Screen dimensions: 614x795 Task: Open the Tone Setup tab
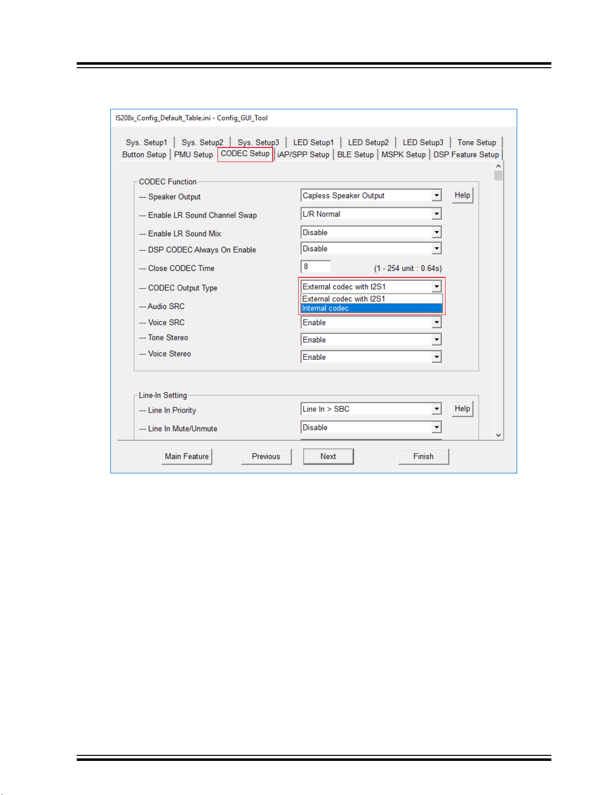tap(477, 142)
